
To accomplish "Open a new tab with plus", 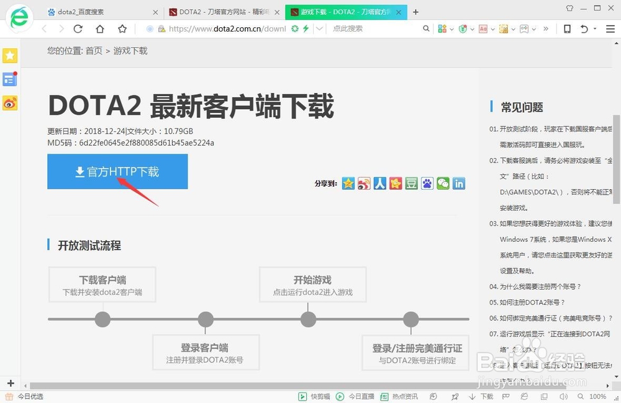I will pos(415,12).
